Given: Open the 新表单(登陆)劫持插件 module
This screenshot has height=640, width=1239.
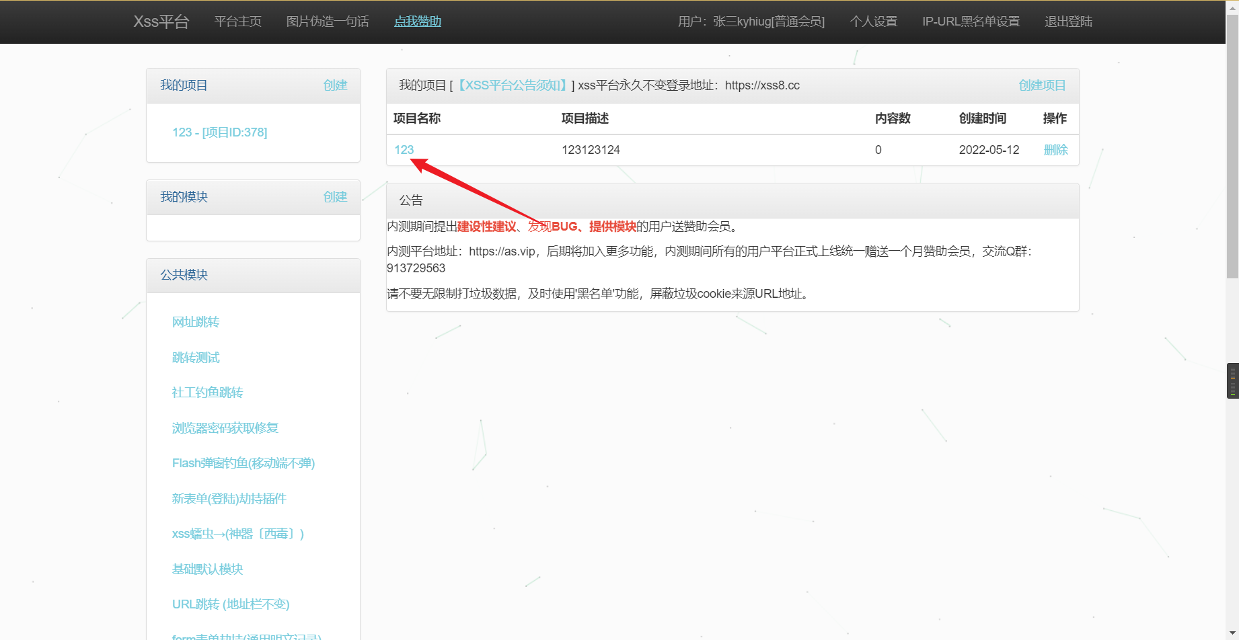Looking at the screenshot, I should click(x=229, y=499).
